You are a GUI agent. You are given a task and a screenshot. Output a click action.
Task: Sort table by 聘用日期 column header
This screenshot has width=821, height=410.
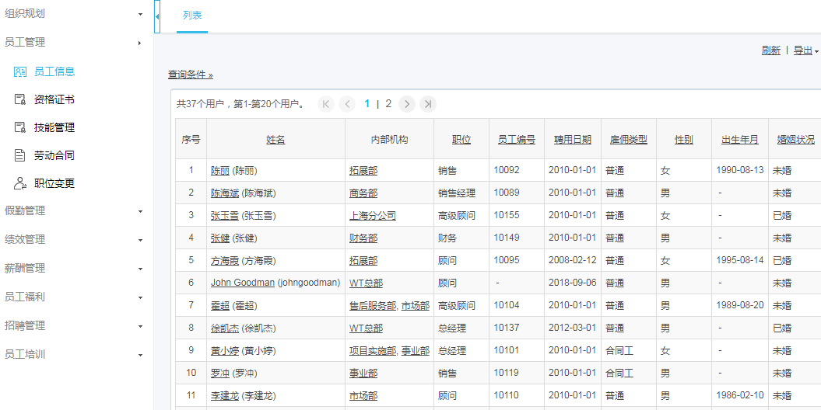[572, 140]
